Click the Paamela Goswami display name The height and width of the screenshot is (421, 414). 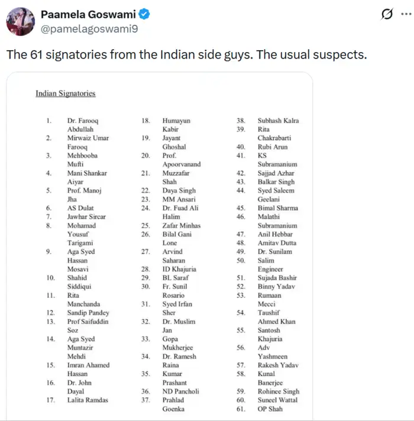point(88,14)
